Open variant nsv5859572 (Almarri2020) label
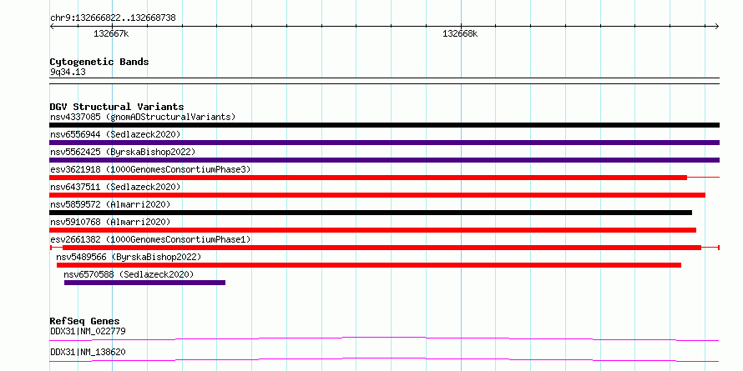Screen dimensions: 743x371 tap(110, 204)
